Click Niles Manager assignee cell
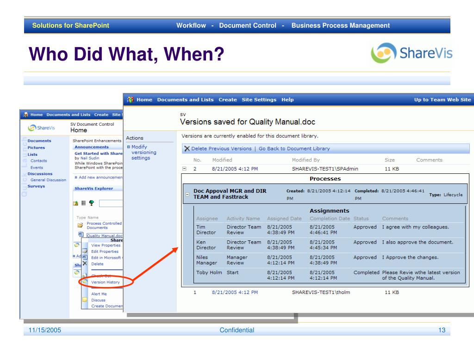474x355 pixels. (206, 260)
